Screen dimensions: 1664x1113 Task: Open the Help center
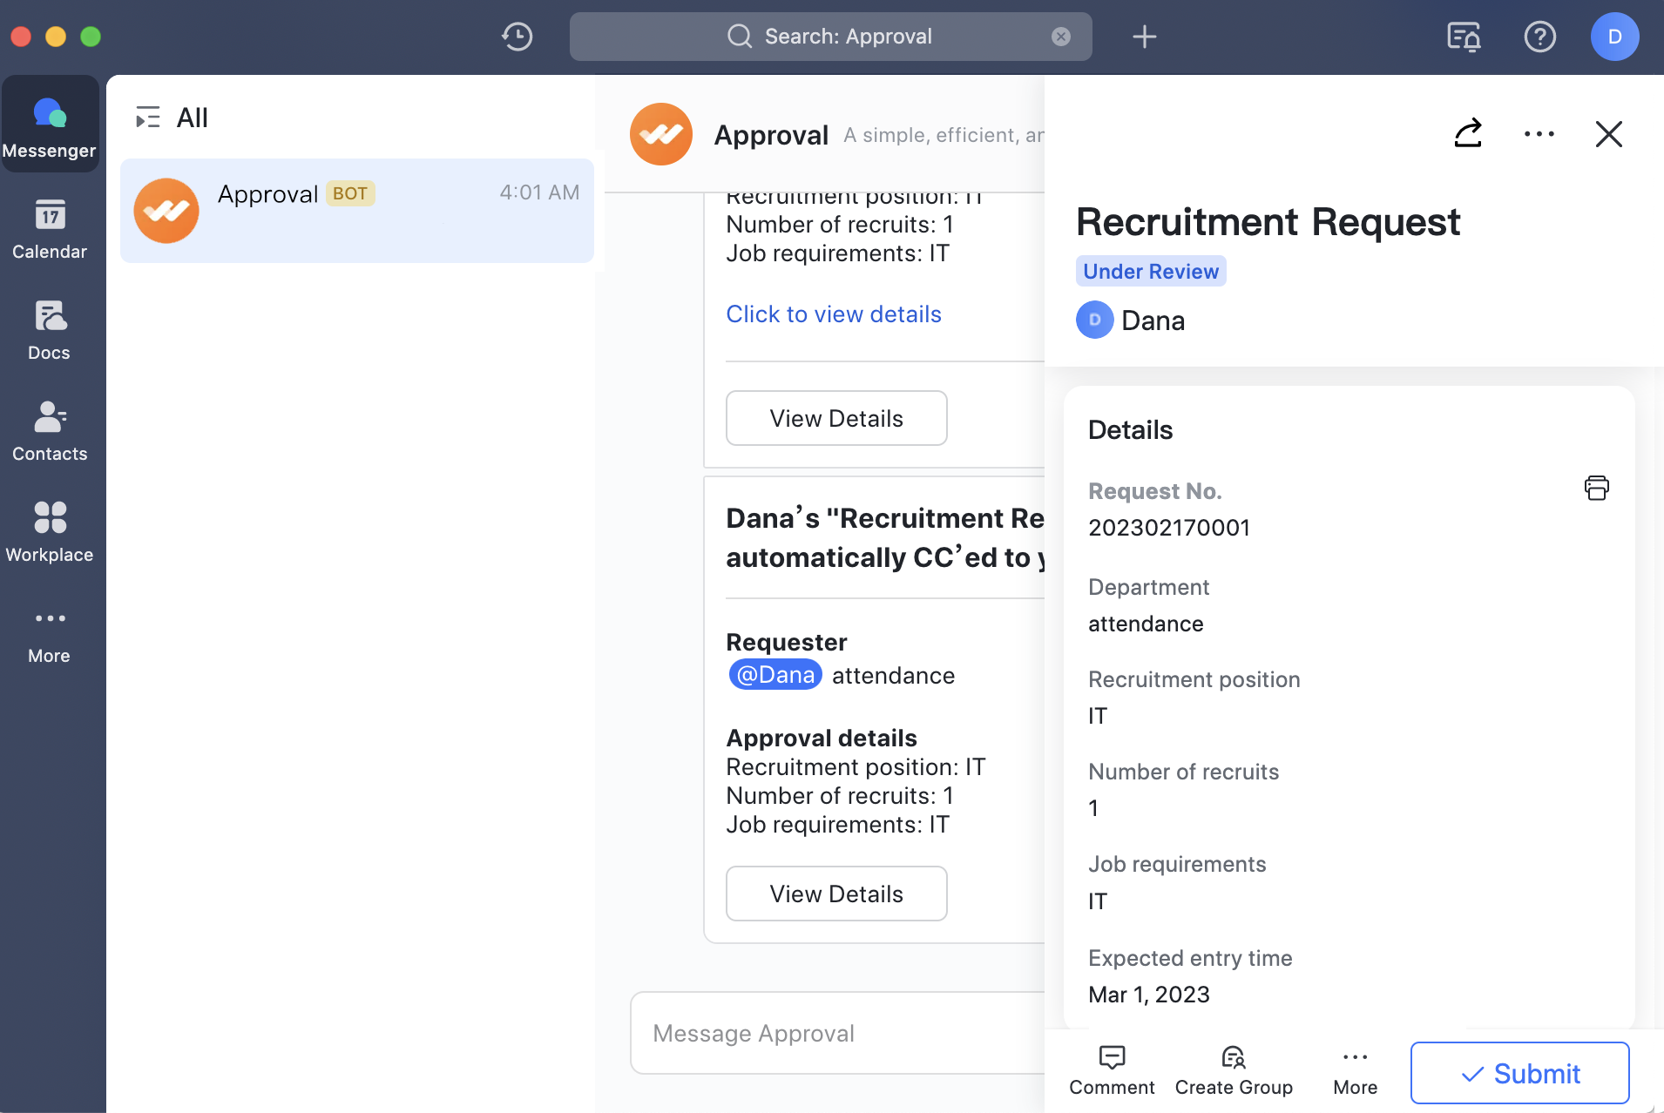click(1539, 37)
